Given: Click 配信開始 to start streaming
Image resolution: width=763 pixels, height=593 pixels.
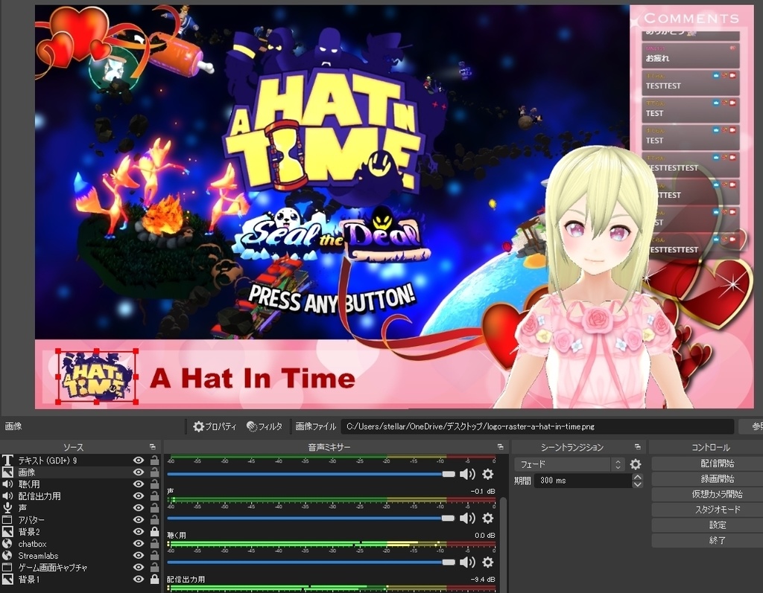Looking at the screenshot, I should pos(717,464).
